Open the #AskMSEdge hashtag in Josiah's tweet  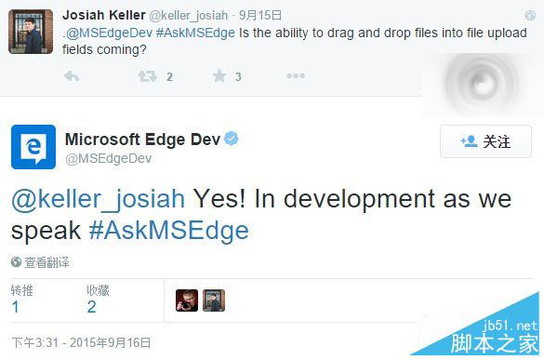point(195,33)
